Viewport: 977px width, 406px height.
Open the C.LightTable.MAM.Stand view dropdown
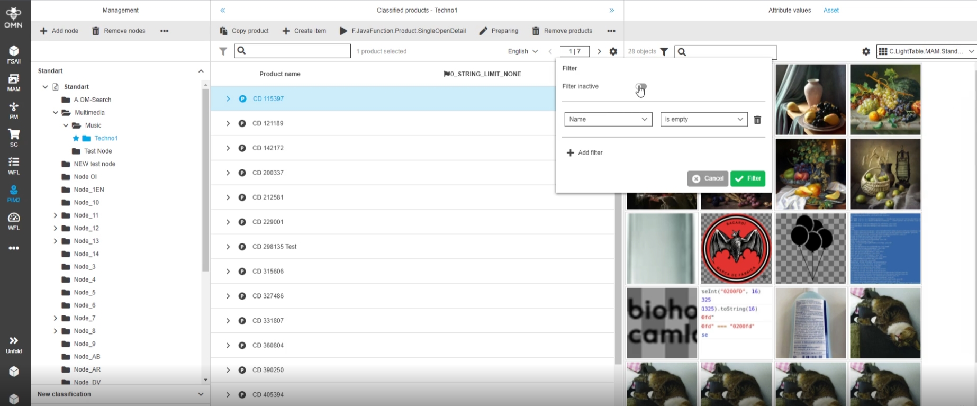926,51
